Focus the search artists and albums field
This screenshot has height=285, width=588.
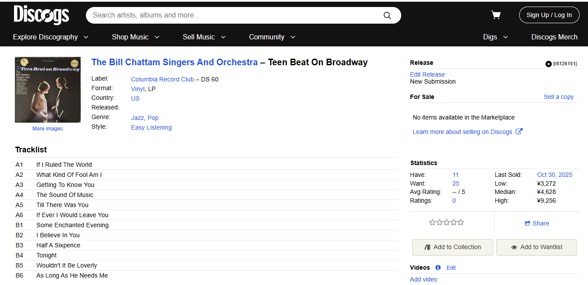(235, 15)
